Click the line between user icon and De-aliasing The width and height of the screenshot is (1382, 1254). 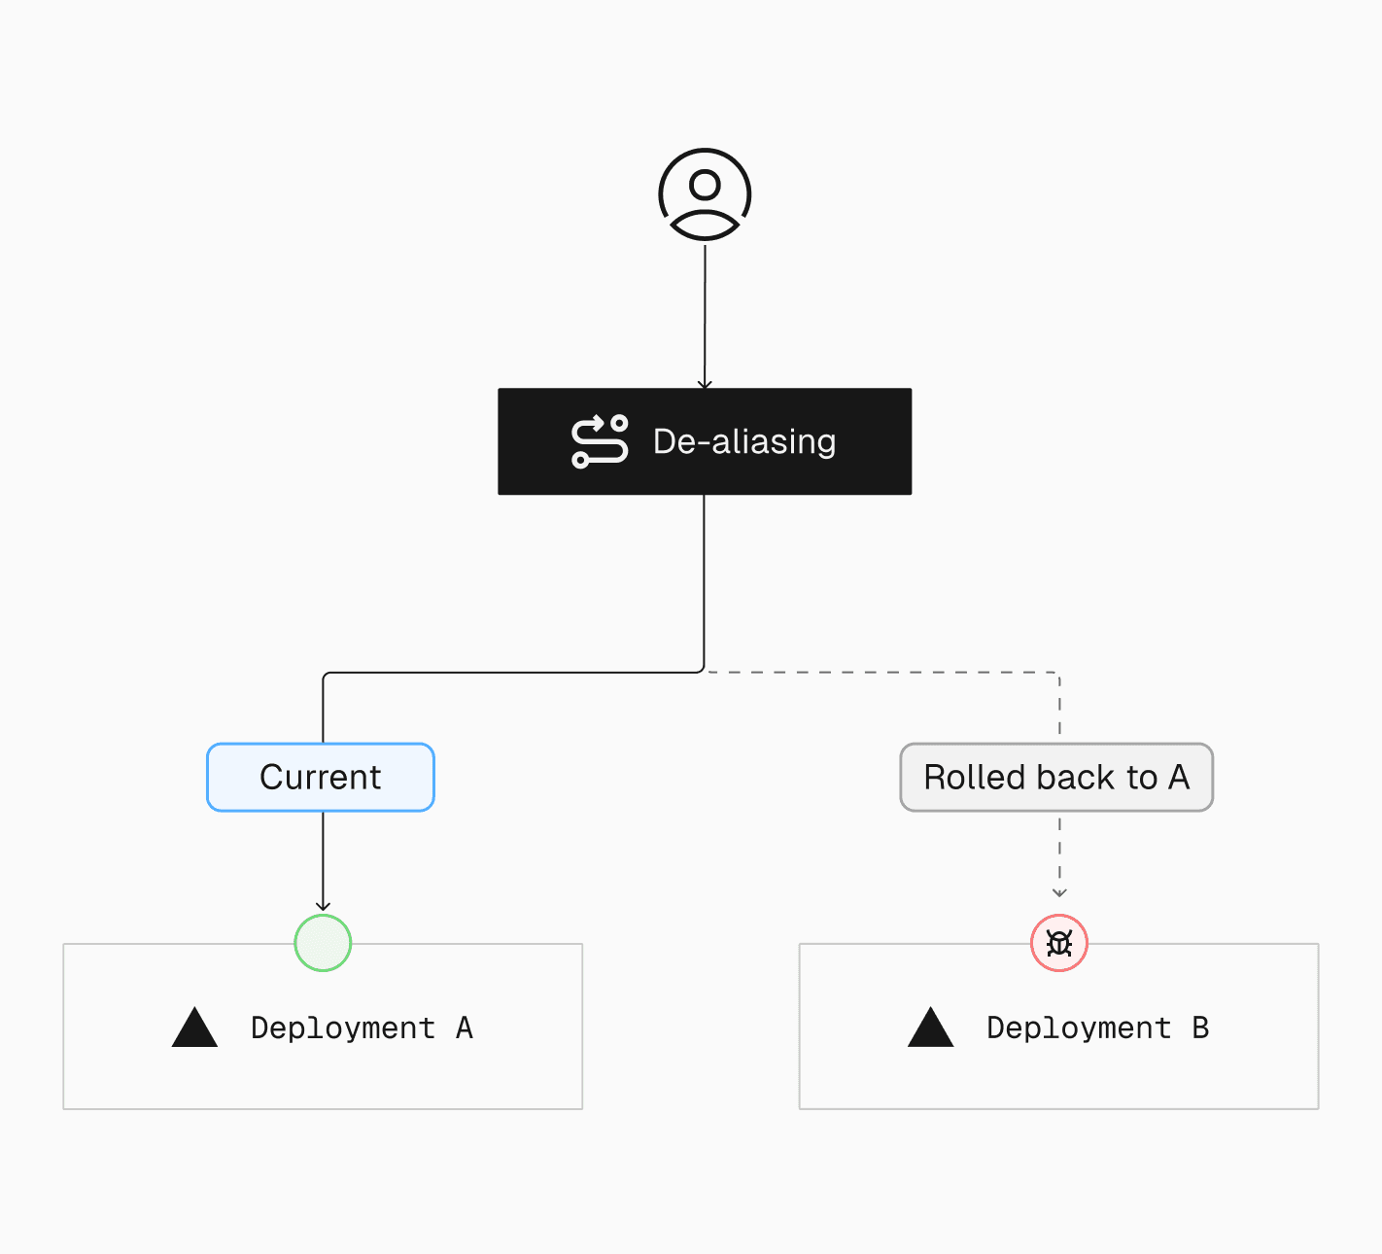(705, 311)
